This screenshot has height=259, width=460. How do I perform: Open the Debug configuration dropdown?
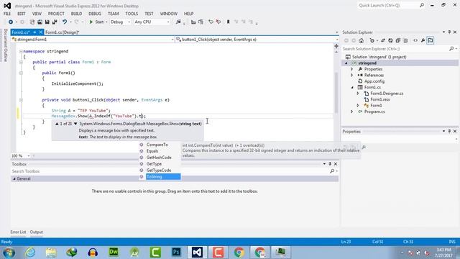coord(120,22)
